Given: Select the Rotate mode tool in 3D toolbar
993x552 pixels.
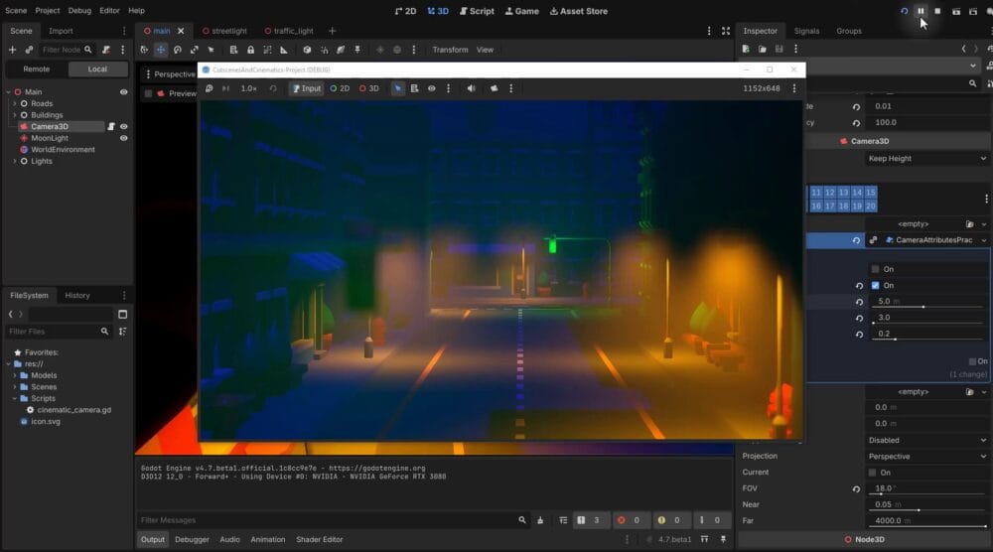Looking at the screenshot, I should coord(178,50).
